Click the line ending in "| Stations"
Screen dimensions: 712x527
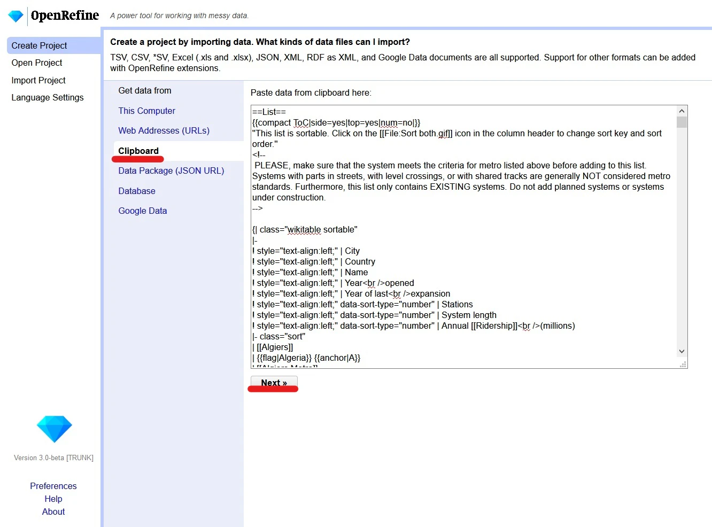click(362, 304)
